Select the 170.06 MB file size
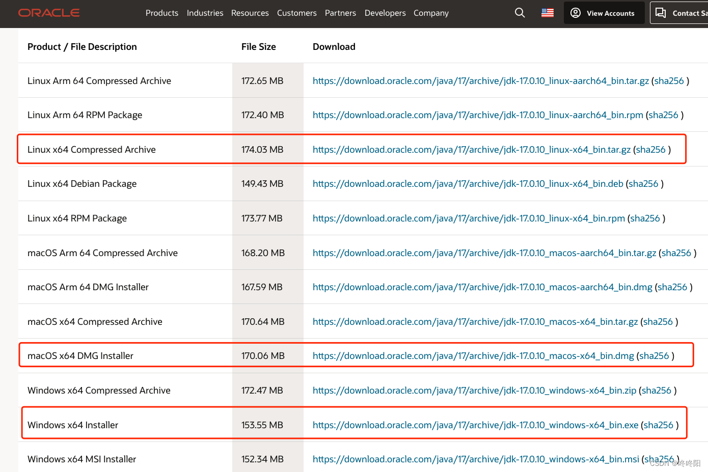Viewport: 708px width, 472px height. point(263,356)
